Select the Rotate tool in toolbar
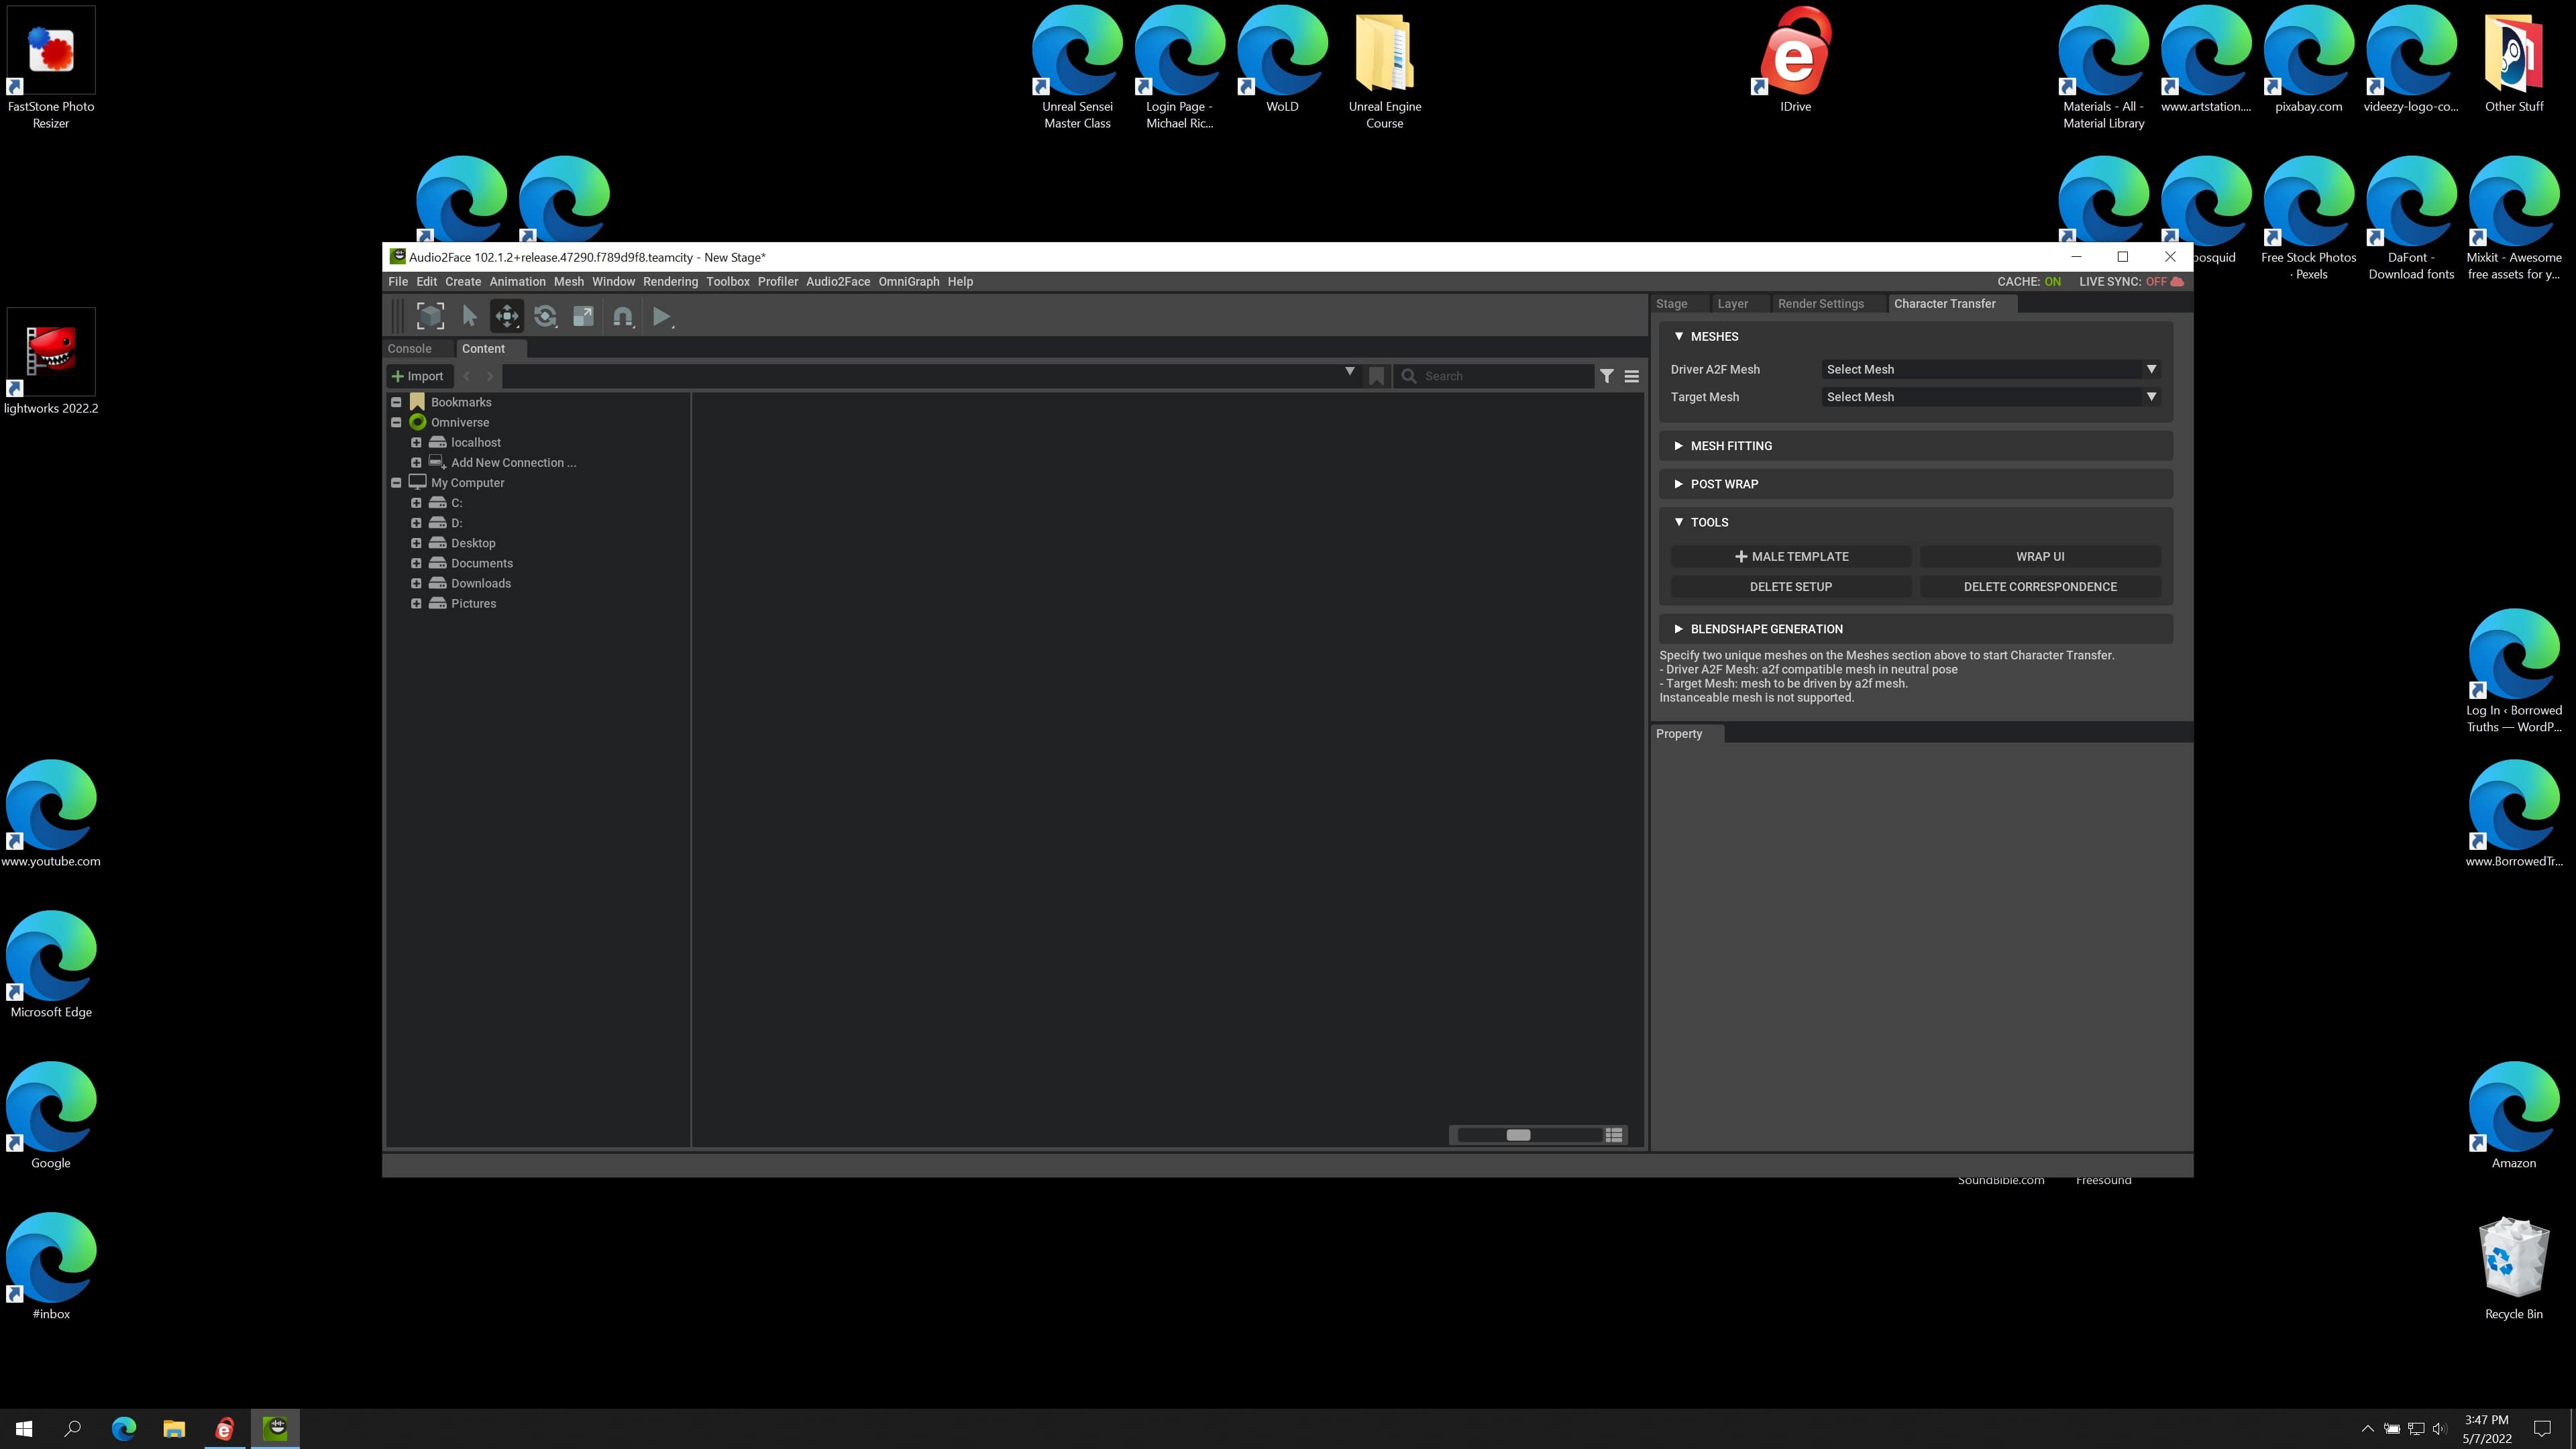 pos(545,317)
